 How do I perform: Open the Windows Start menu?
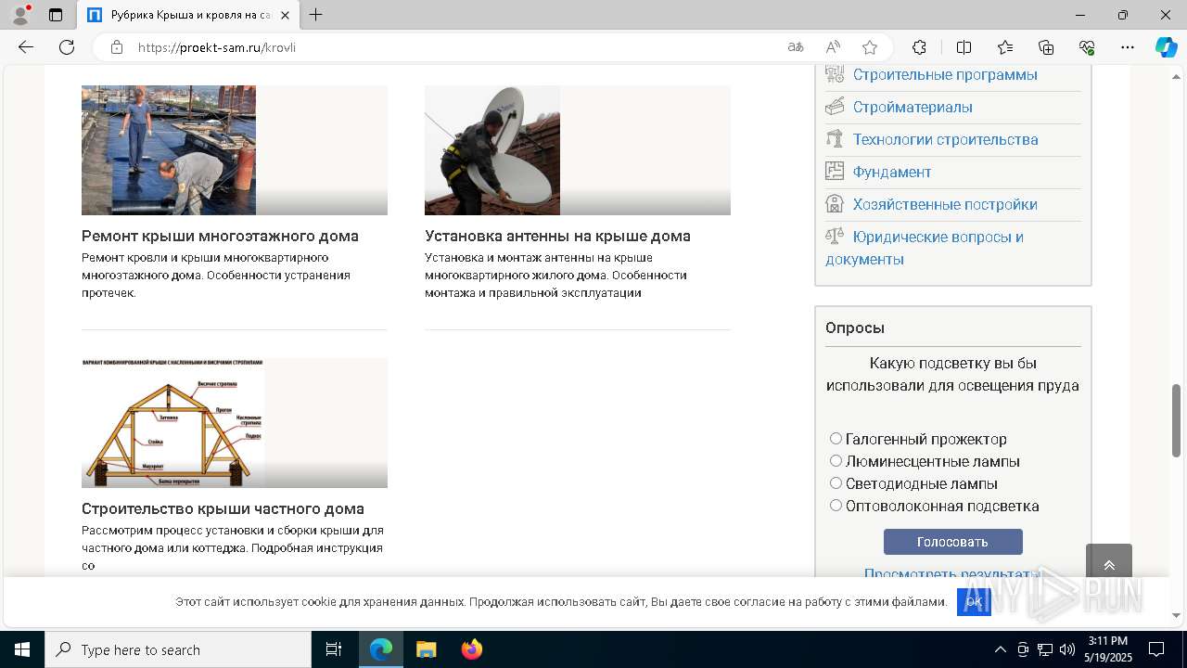pos(22,649)
